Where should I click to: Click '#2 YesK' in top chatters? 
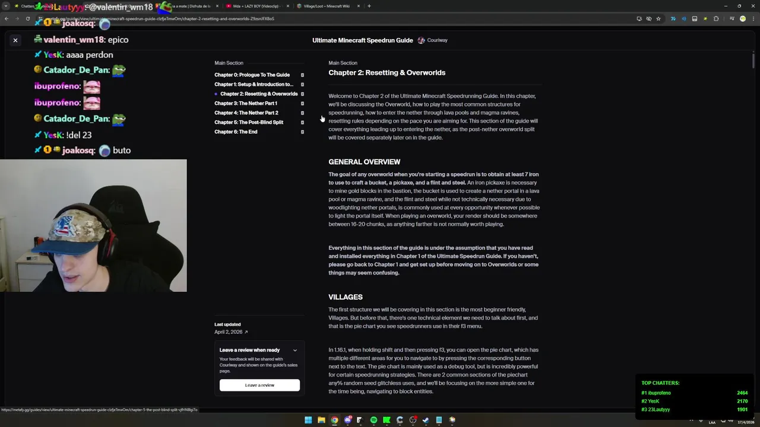(x=650, y=401)
